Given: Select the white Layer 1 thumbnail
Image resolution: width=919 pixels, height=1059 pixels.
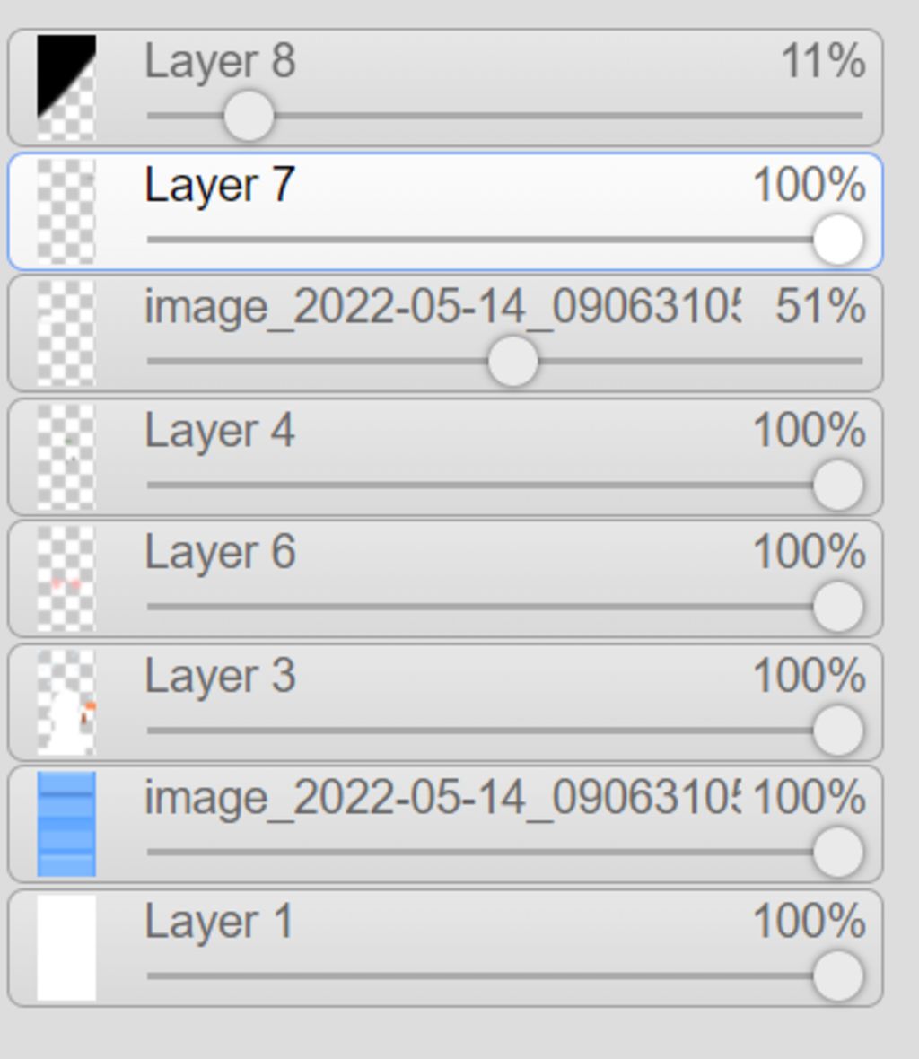Looking at the screenshot, I should coord(66,949).
